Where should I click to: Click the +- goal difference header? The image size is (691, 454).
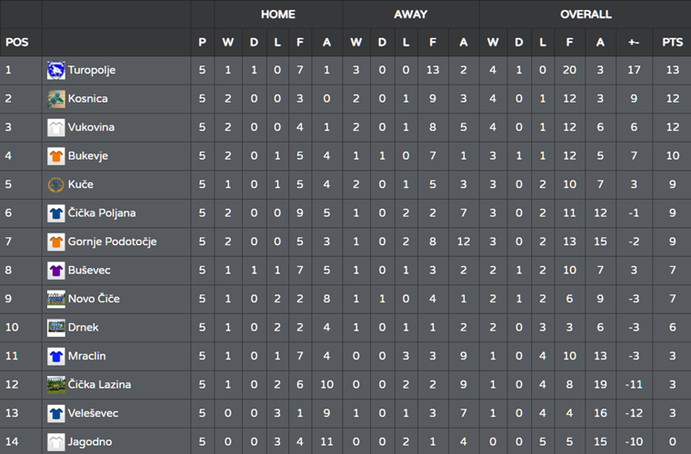634,43
